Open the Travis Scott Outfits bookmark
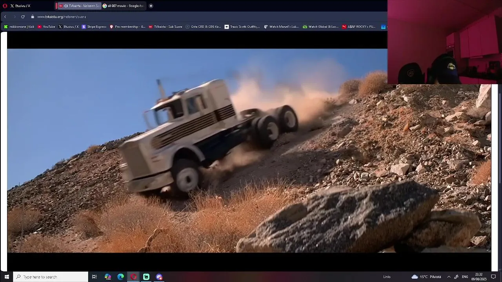The image size is (502, 282). click(x=242, y=27)
